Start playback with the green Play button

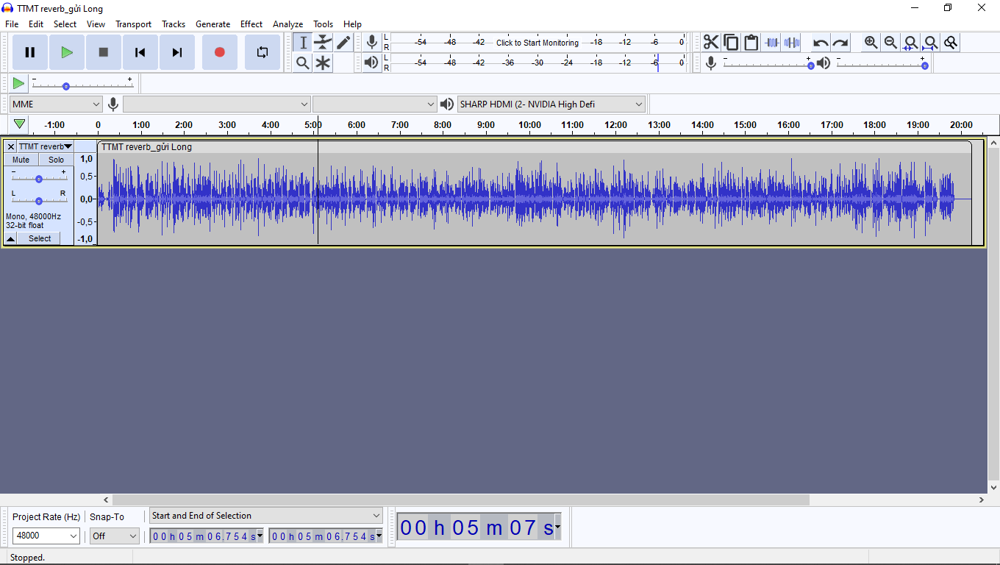[67, 52]
